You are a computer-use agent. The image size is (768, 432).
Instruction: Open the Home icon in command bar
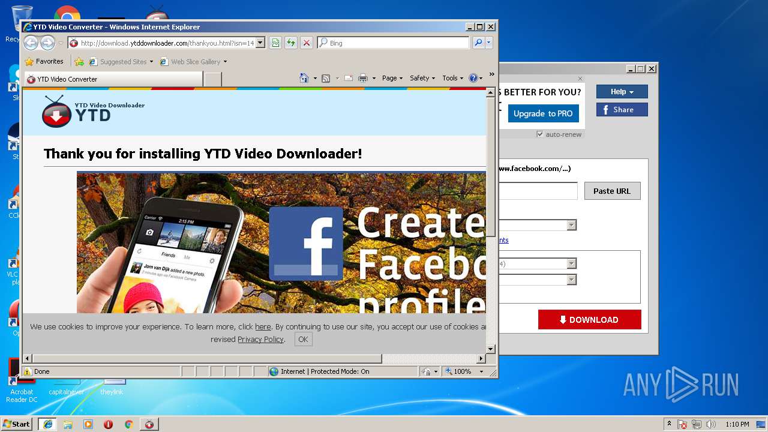304,78
